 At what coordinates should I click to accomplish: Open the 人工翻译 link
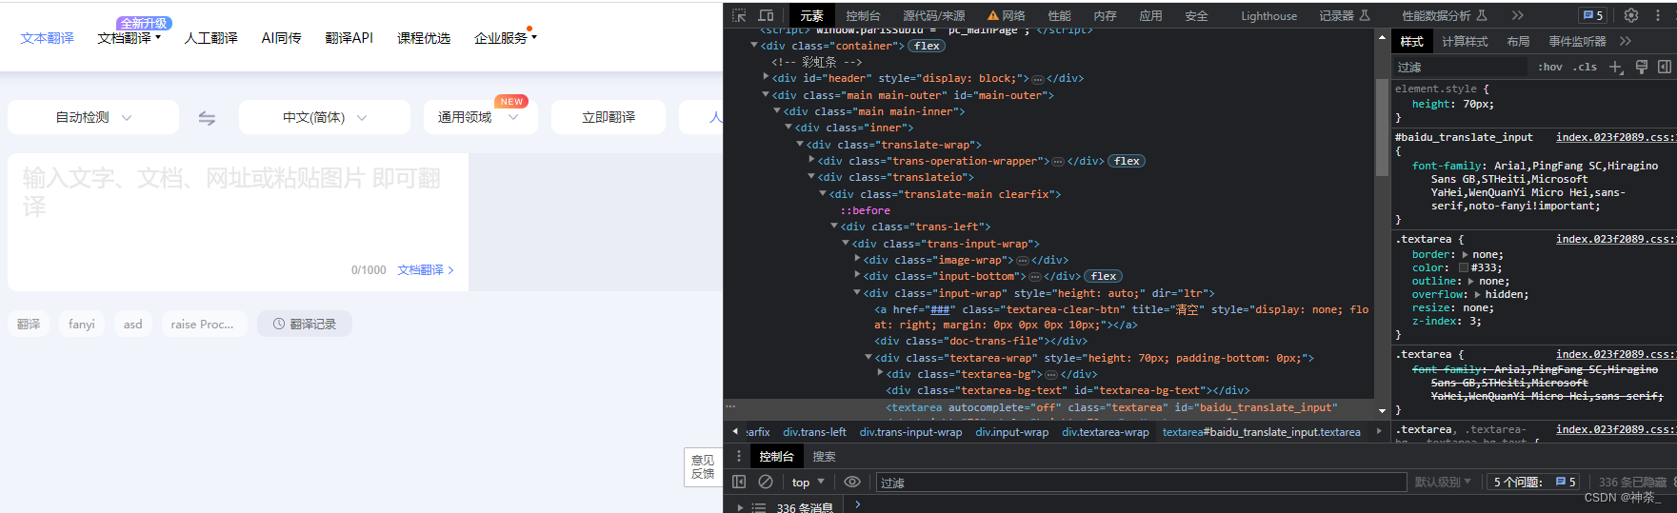(x=210, y=38)
